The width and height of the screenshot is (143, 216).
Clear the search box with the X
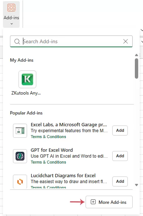126,41
